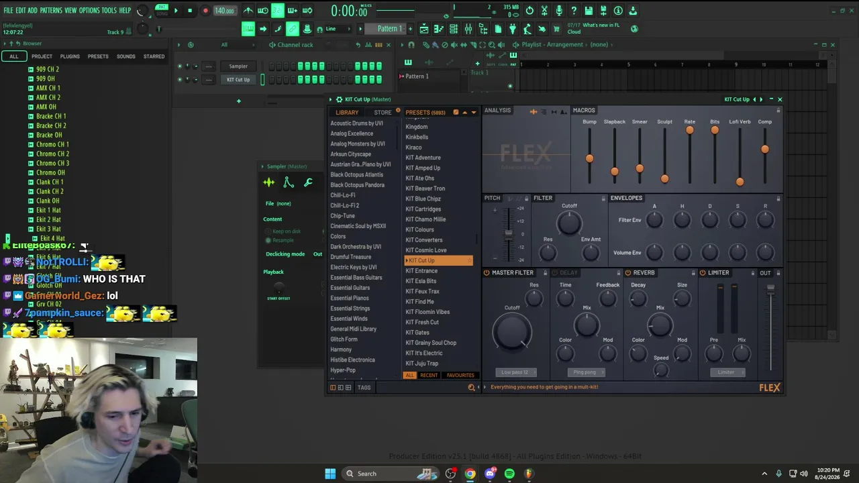Switch browser to the SOUNDS tab

point(126,56)
